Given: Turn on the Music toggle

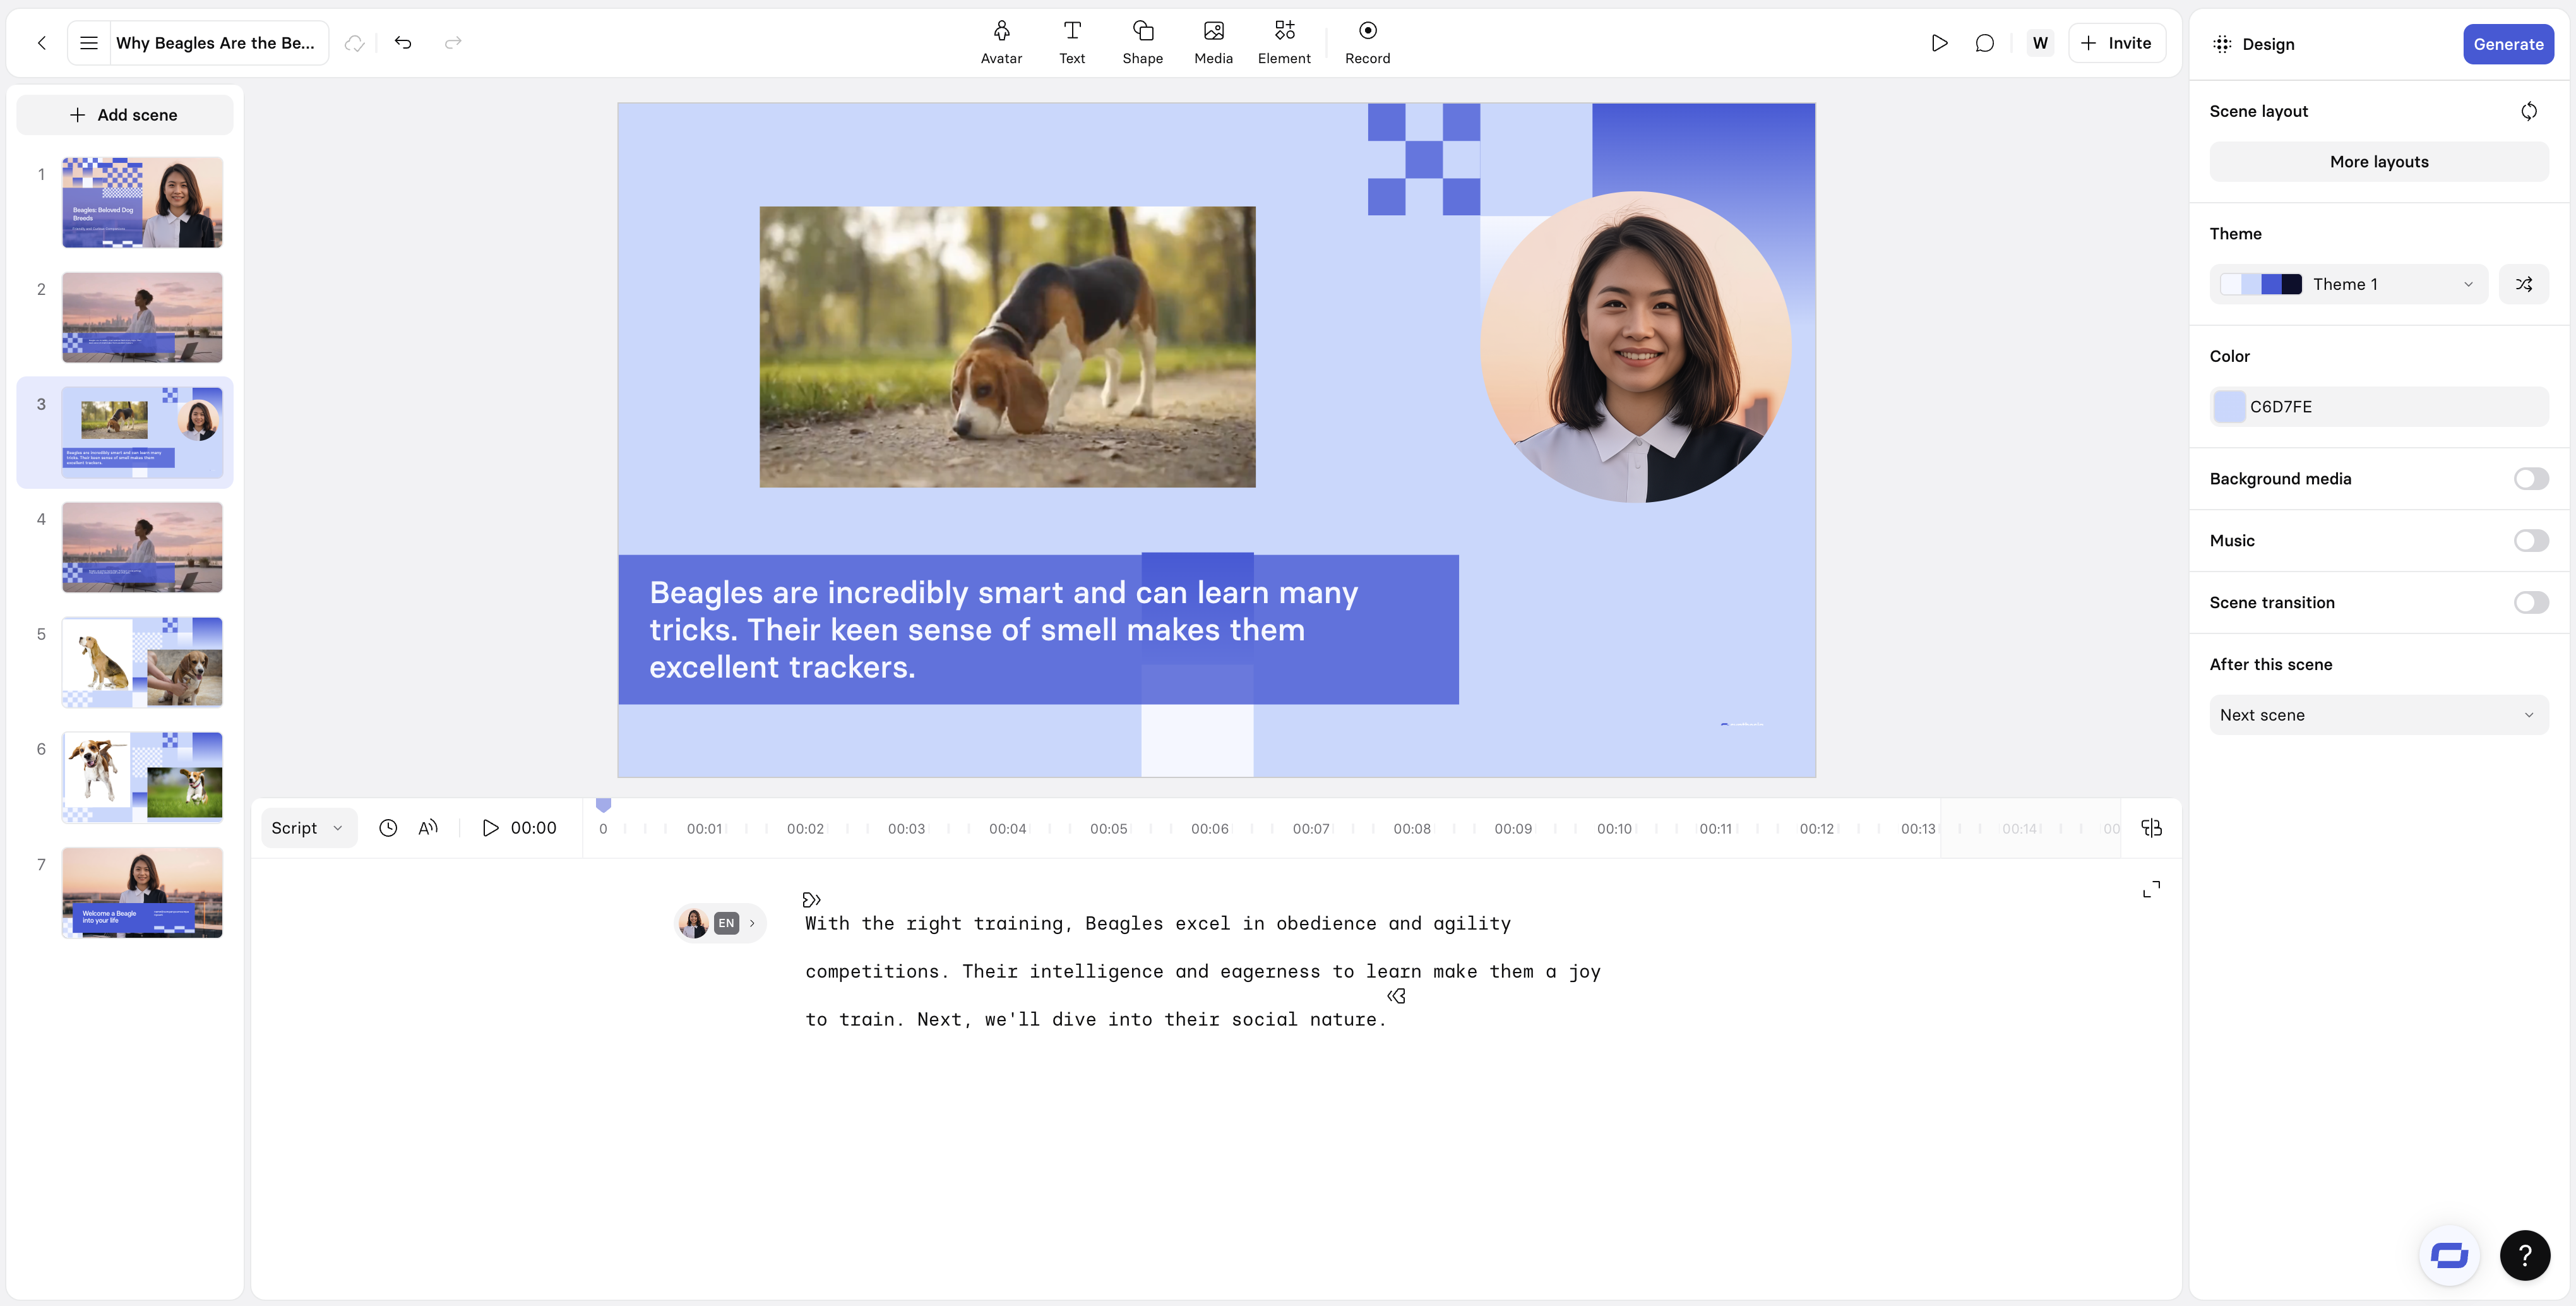Looking at the screenshot, I should click(2530, 541).
